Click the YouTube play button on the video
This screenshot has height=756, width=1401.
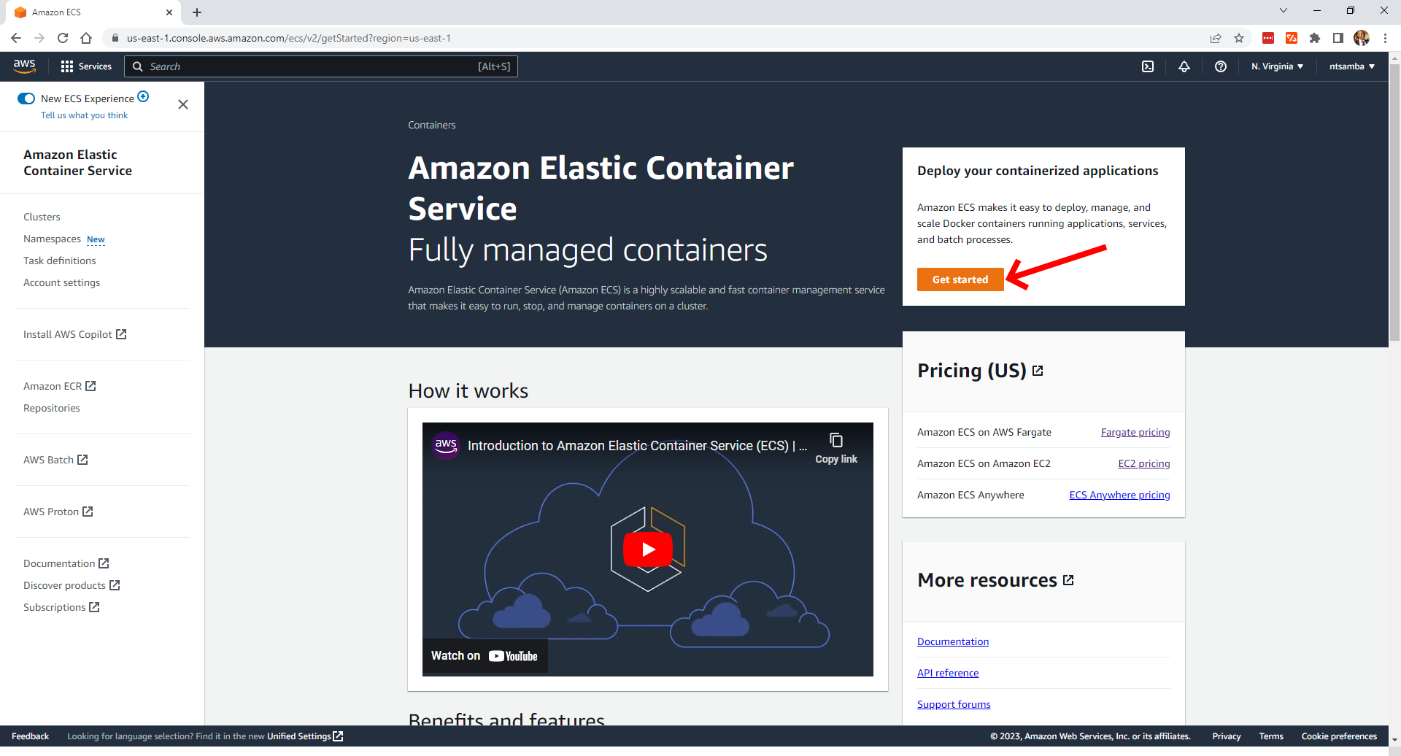click(648, 549)
